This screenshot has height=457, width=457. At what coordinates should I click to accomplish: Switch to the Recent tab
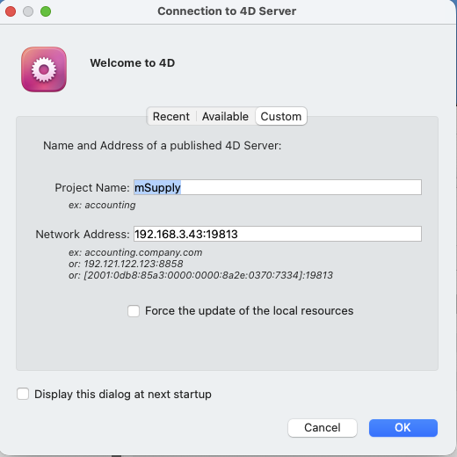[x=171, y=116]
